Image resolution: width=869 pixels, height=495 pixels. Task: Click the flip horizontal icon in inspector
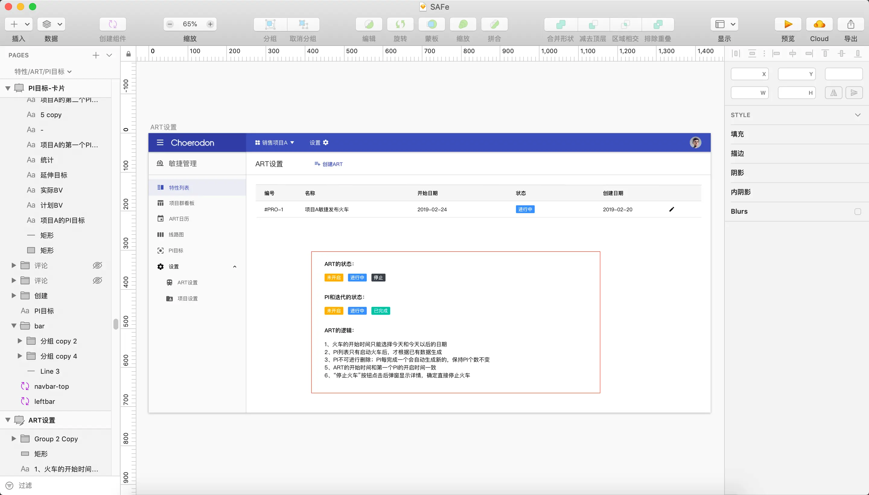[833, 93]
